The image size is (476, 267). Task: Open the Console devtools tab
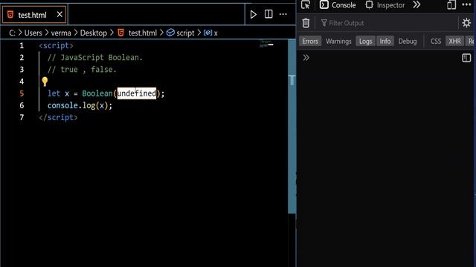point(338,5)
